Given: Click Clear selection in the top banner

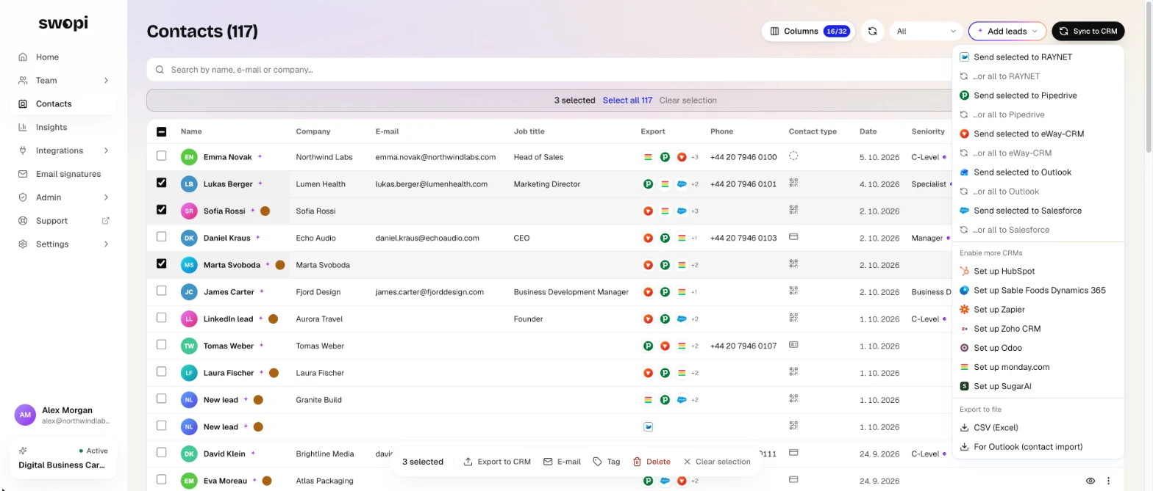Looking at the screenshot, I should 688,101.
